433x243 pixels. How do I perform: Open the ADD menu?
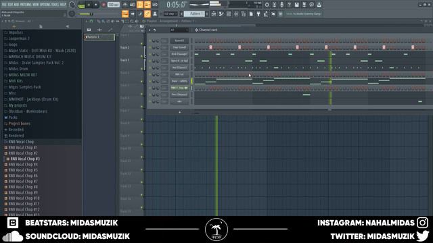[17, 5]
